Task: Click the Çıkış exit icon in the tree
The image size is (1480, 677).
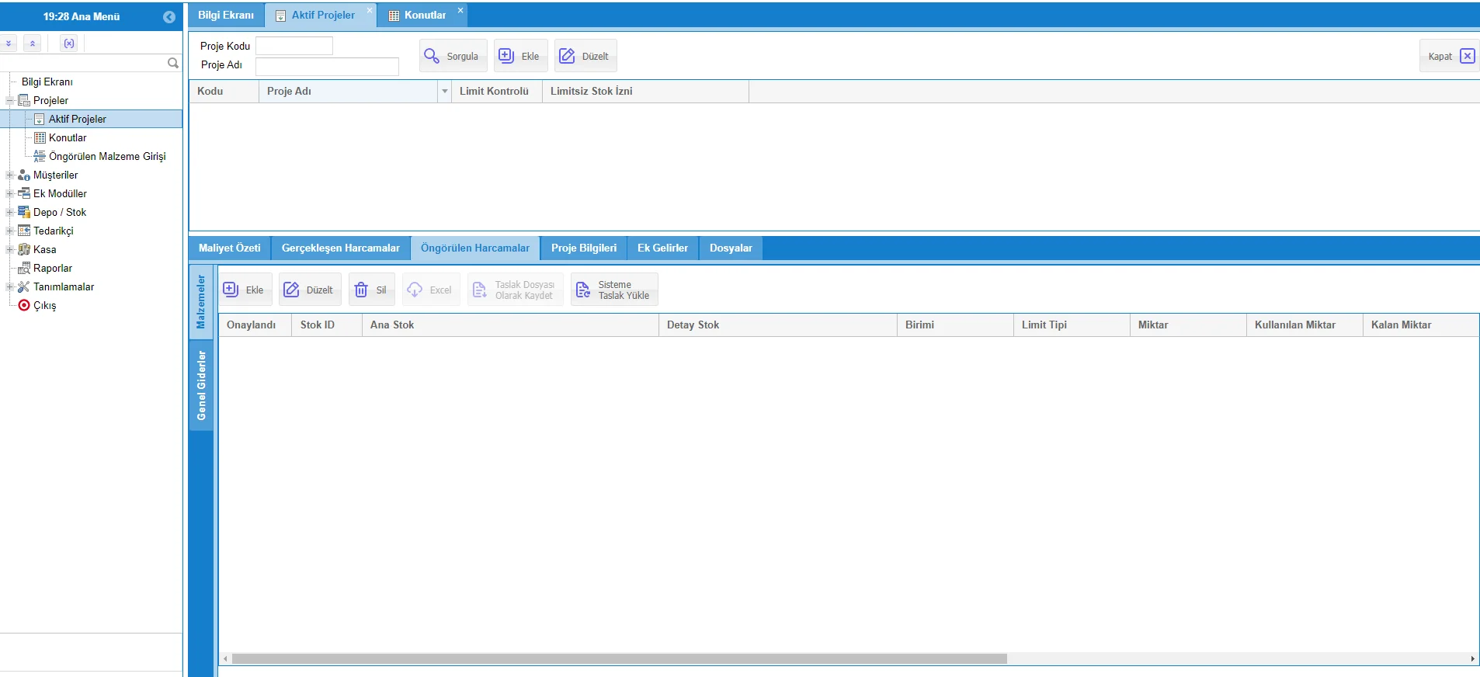Action: pos(24,305)
